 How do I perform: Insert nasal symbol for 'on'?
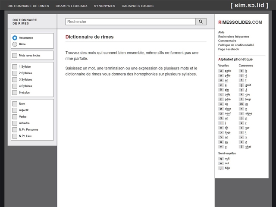[221, 137]
